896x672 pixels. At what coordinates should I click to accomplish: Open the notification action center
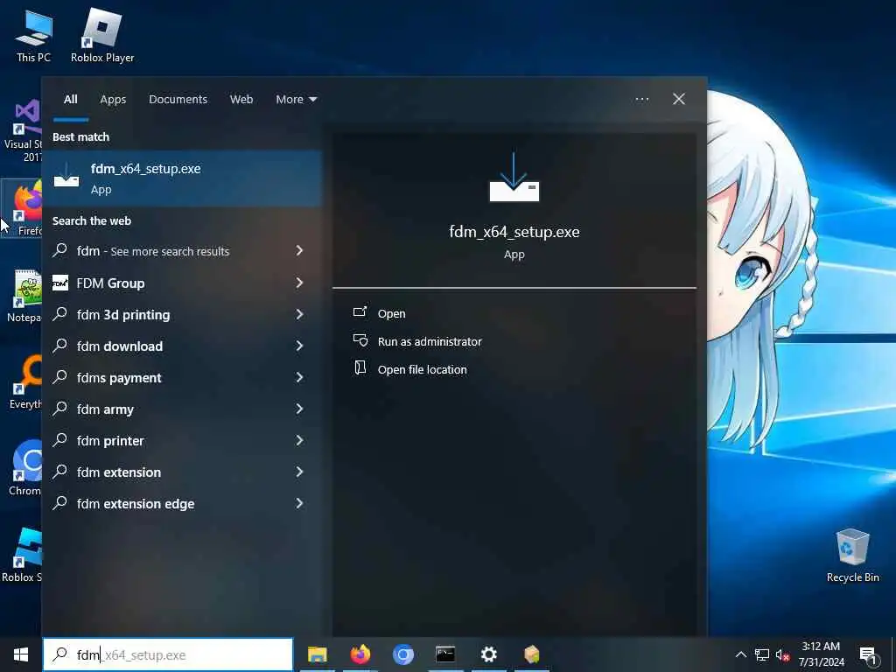(x=868, y=655)
